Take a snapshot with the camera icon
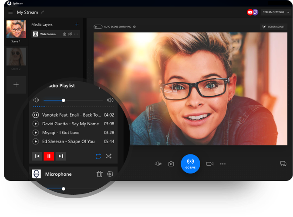Image resolution: width=293 pixels, height=217 pixels. pyautogui.click(x=171, y=164)
